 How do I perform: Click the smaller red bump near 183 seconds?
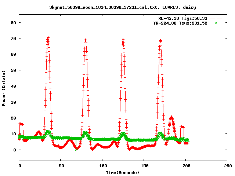point(171,117)
